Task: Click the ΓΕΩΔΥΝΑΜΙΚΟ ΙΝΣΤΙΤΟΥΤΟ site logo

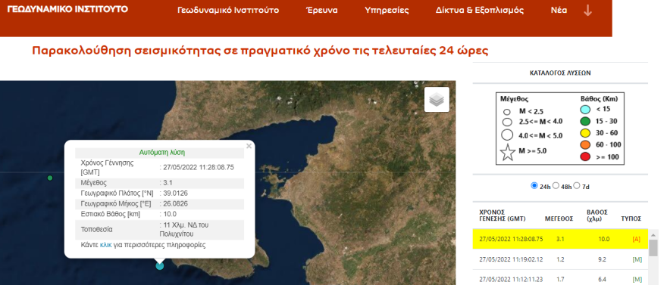Action: (x=67, y=9)
